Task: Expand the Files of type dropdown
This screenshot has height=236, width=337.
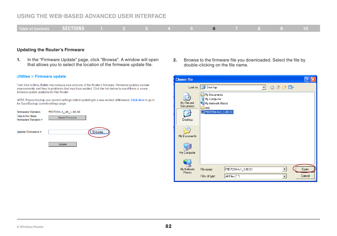Action: pos(284,176)
